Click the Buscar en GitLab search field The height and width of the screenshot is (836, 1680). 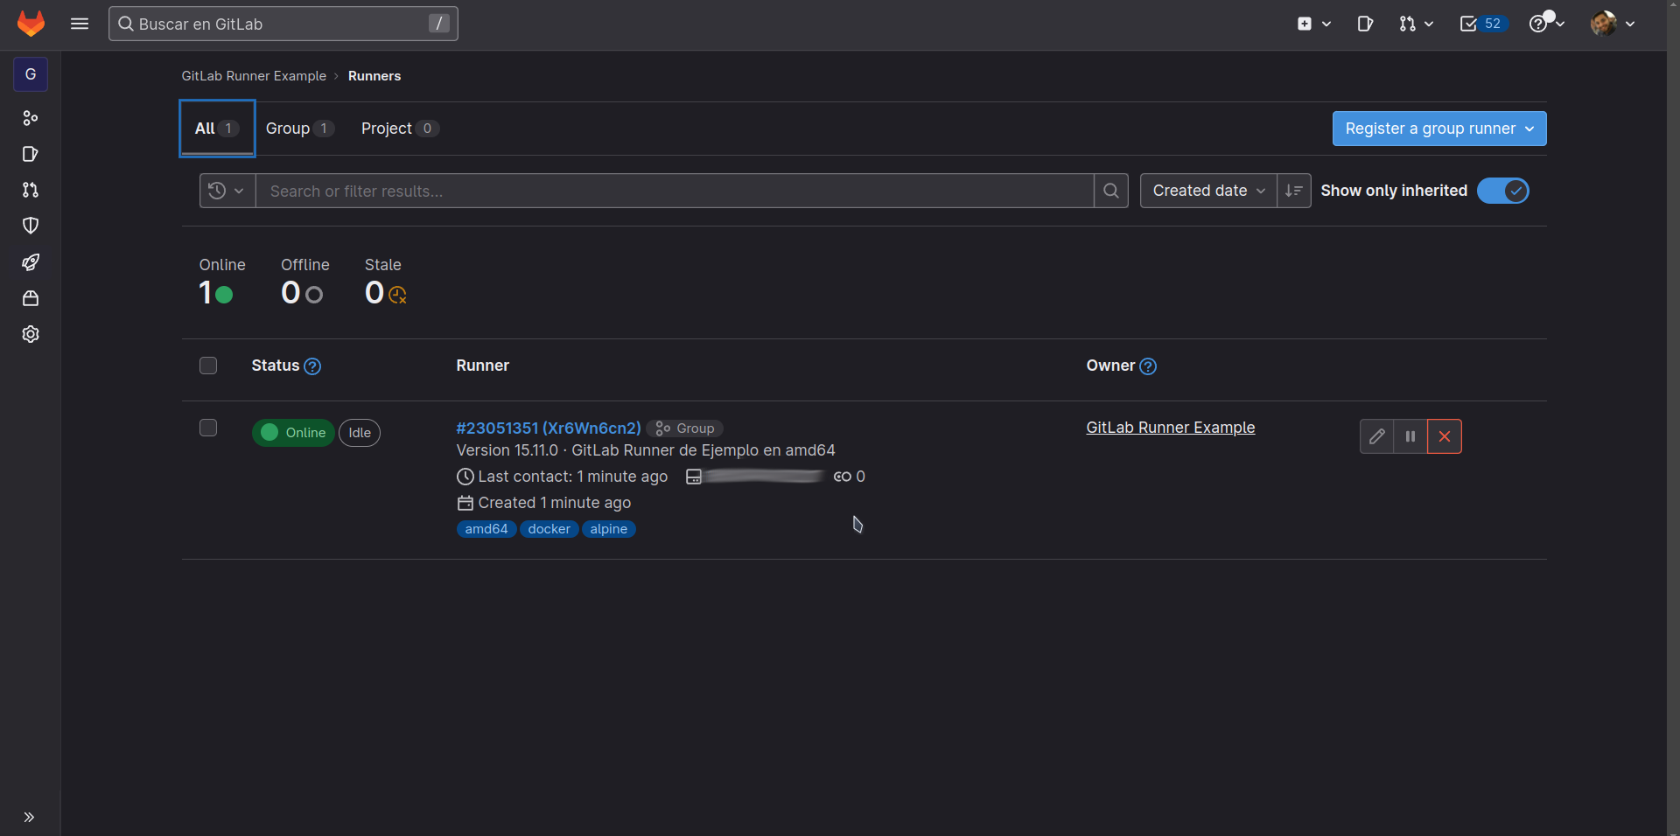(x=283, y=24)
